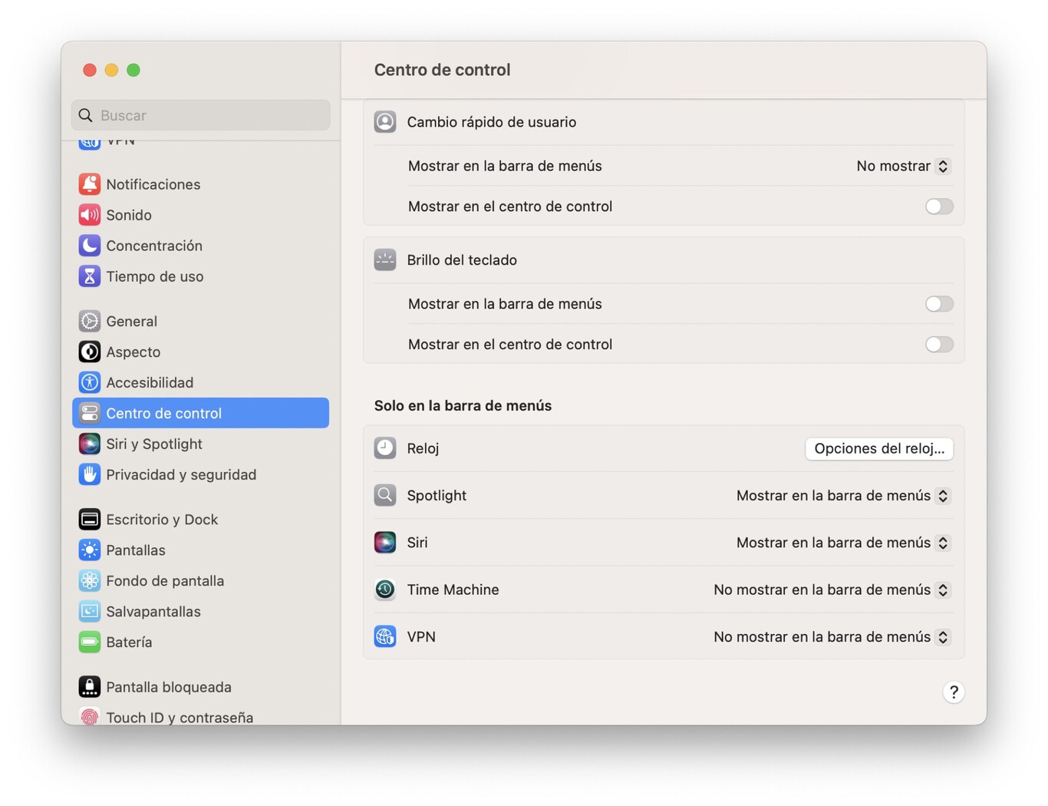Enable Cambio rápido de usuario in control center
The image size is (1048, 806).
tap(938, 206)
